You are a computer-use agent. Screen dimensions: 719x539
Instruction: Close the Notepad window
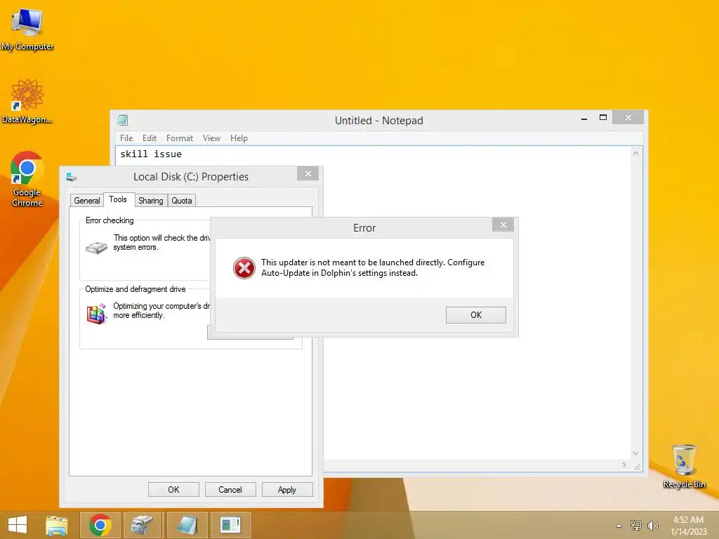[628, 117]
